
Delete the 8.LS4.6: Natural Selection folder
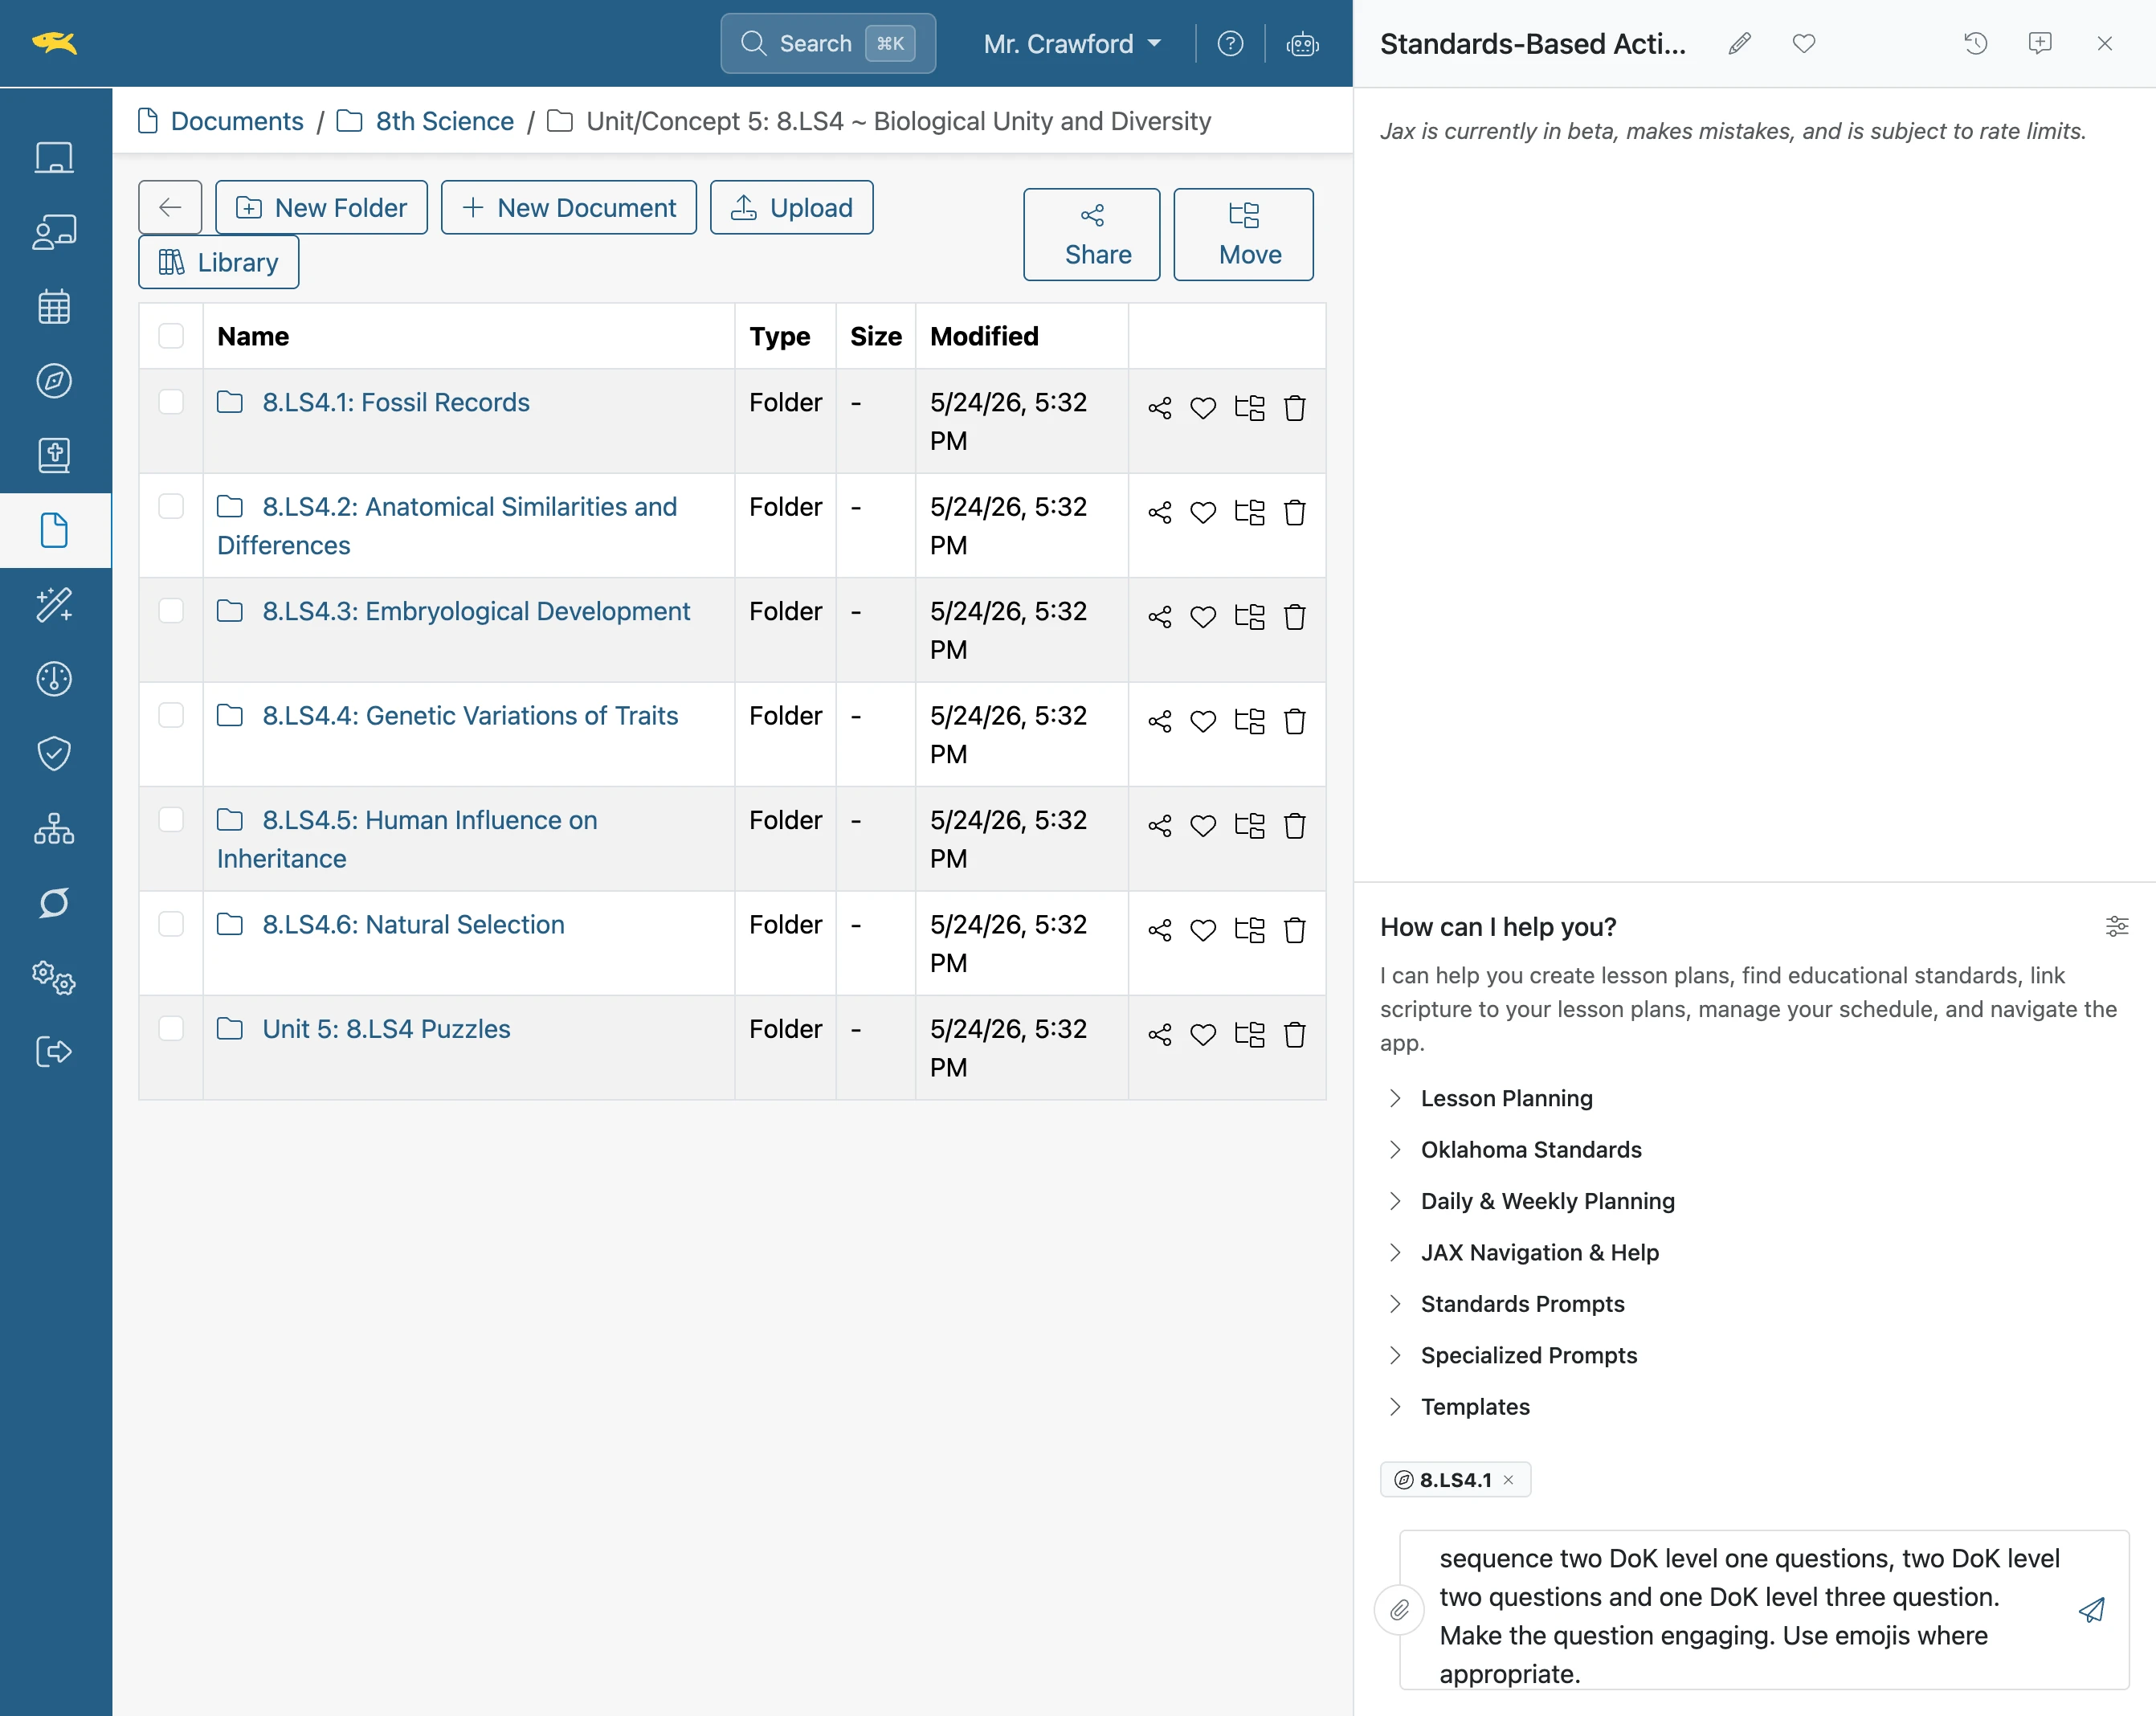click(1295, 930)
